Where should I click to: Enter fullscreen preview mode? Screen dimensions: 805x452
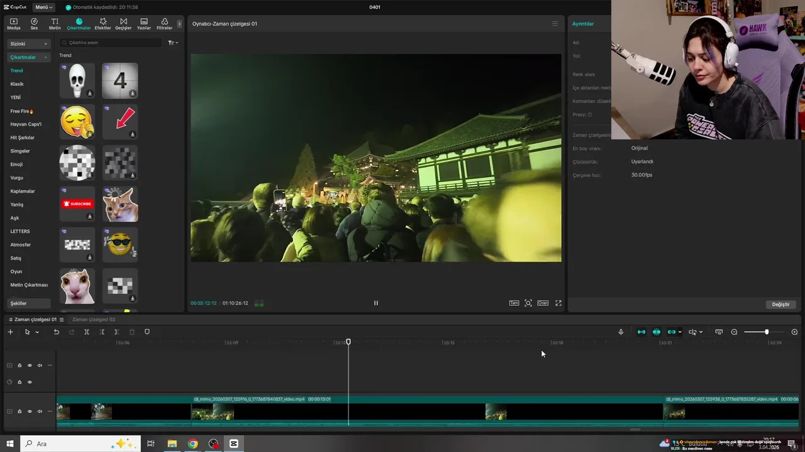[558, 303]
